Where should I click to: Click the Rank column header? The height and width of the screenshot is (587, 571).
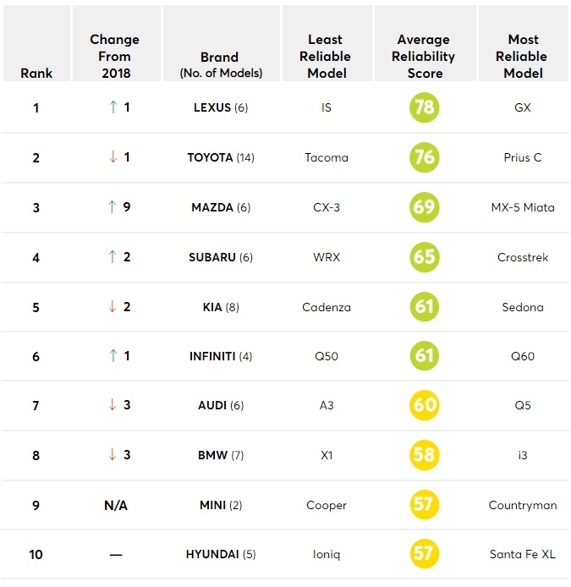tap(36, 73)
